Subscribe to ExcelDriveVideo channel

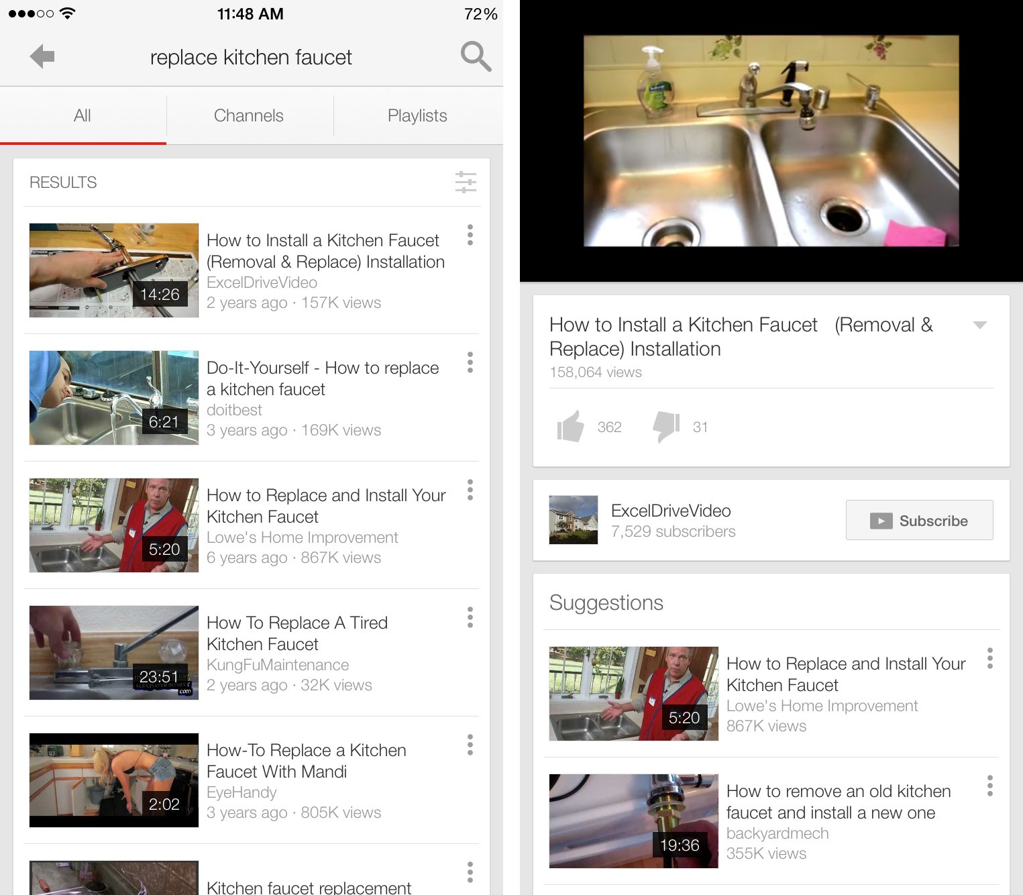coord(919,520)
